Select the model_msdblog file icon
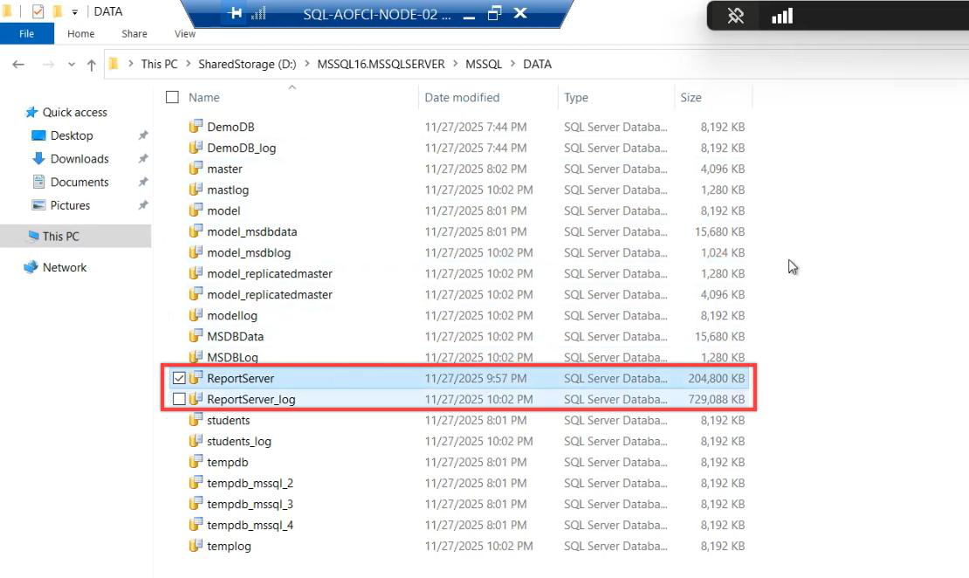Screen dimensions: 969x578 [196, 252]
